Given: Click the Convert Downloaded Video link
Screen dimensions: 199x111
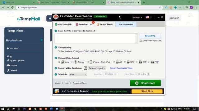Looking at the screenshot, I should point(121,68).
